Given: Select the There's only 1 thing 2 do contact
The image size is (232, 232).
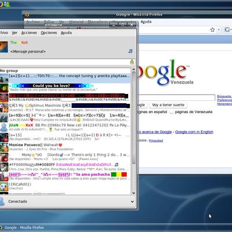Looking at the screenshot, I should 65,157.
